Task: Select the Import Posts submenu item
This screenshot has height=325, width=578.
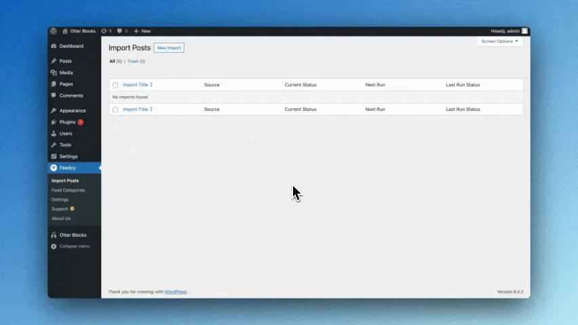Action: click(x=65, y=181)
